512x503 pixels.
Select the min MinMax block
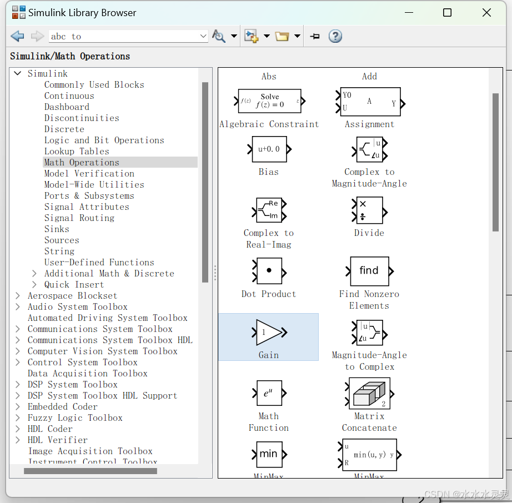[x=269, y=454]
